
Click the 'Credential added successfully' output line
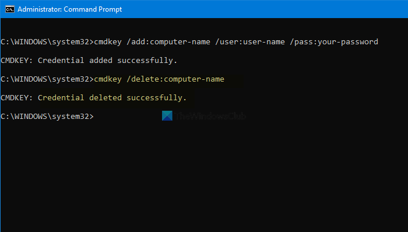[89, 61]
